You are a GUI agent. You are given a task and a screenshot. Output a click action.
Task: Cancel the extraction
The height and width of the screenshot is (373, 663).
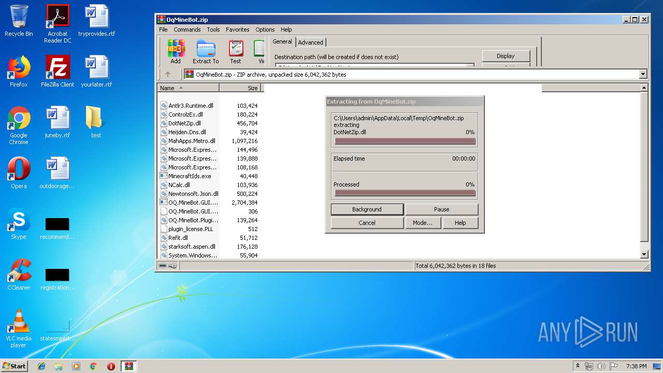367,223
